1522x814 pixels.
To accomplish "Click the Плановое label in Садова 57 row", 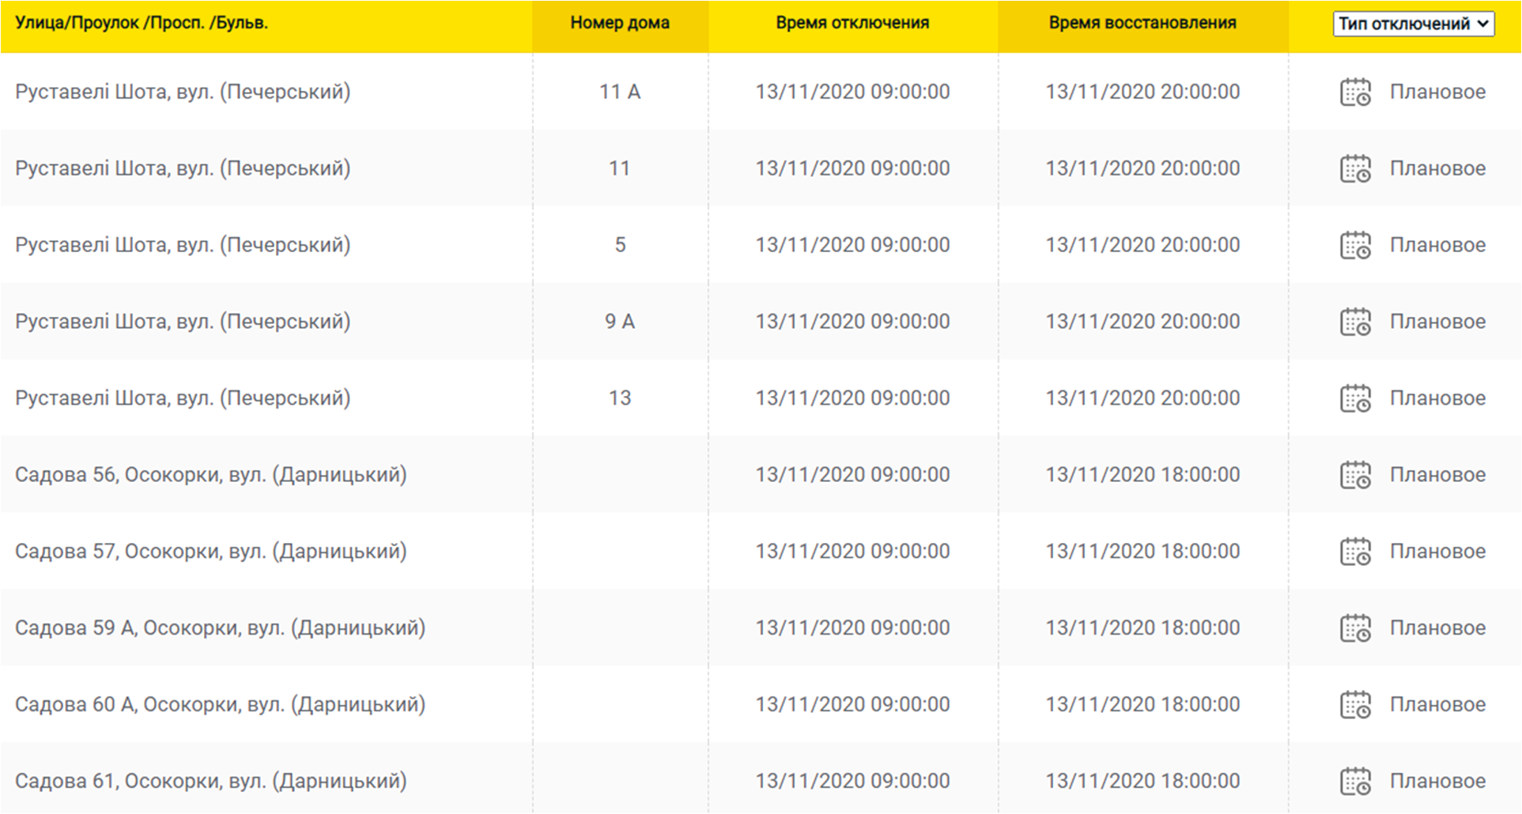I will coord(1437,552).
